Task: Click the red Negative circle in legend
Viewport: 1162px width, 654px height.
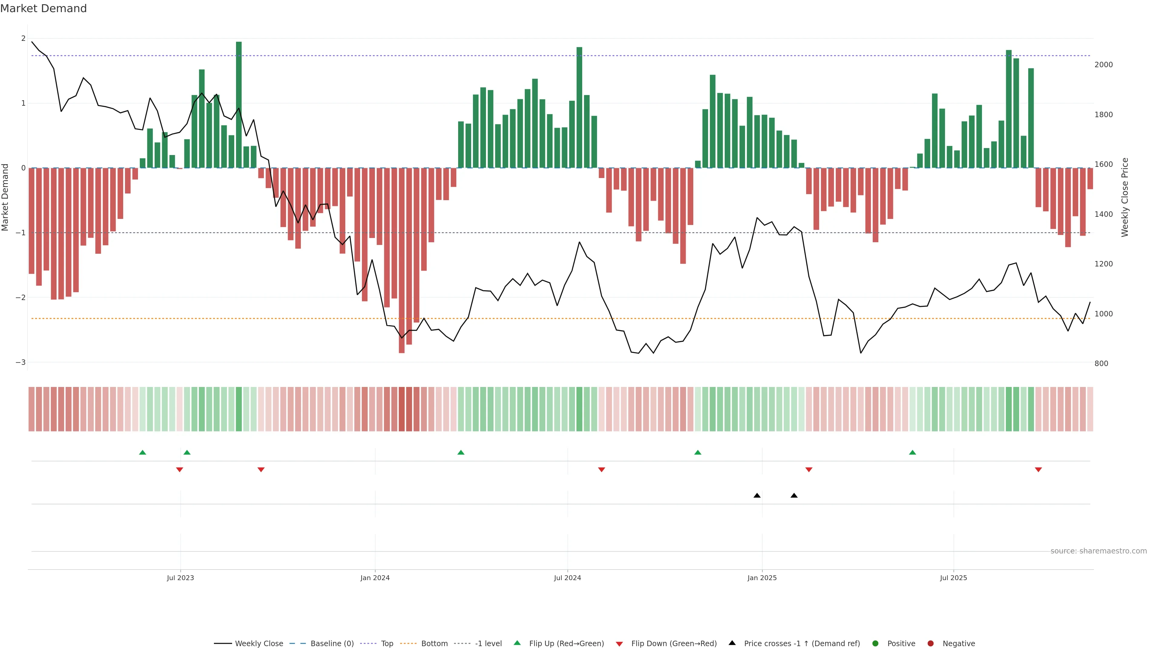Action: click(931, 643)
